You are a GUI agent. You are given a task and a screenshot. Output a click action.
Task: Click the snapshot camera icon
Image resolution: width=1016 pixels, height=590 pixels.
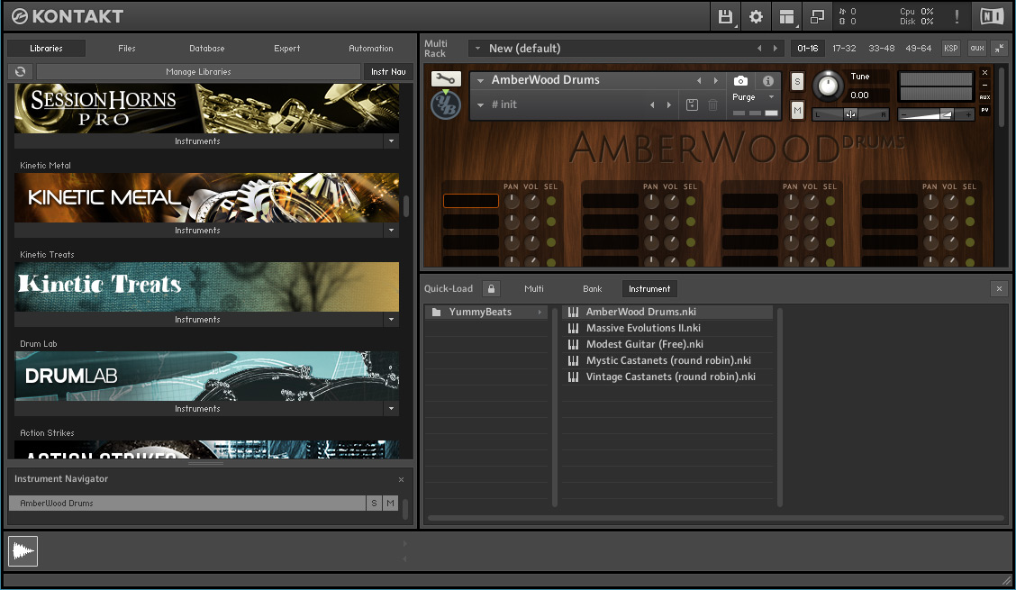point(740,81)
